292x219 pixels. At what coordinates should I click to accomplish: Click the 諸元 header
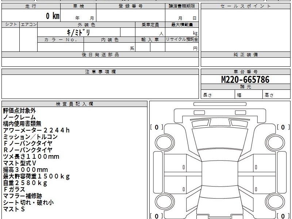pyautogui.click(x=245, y=87)
